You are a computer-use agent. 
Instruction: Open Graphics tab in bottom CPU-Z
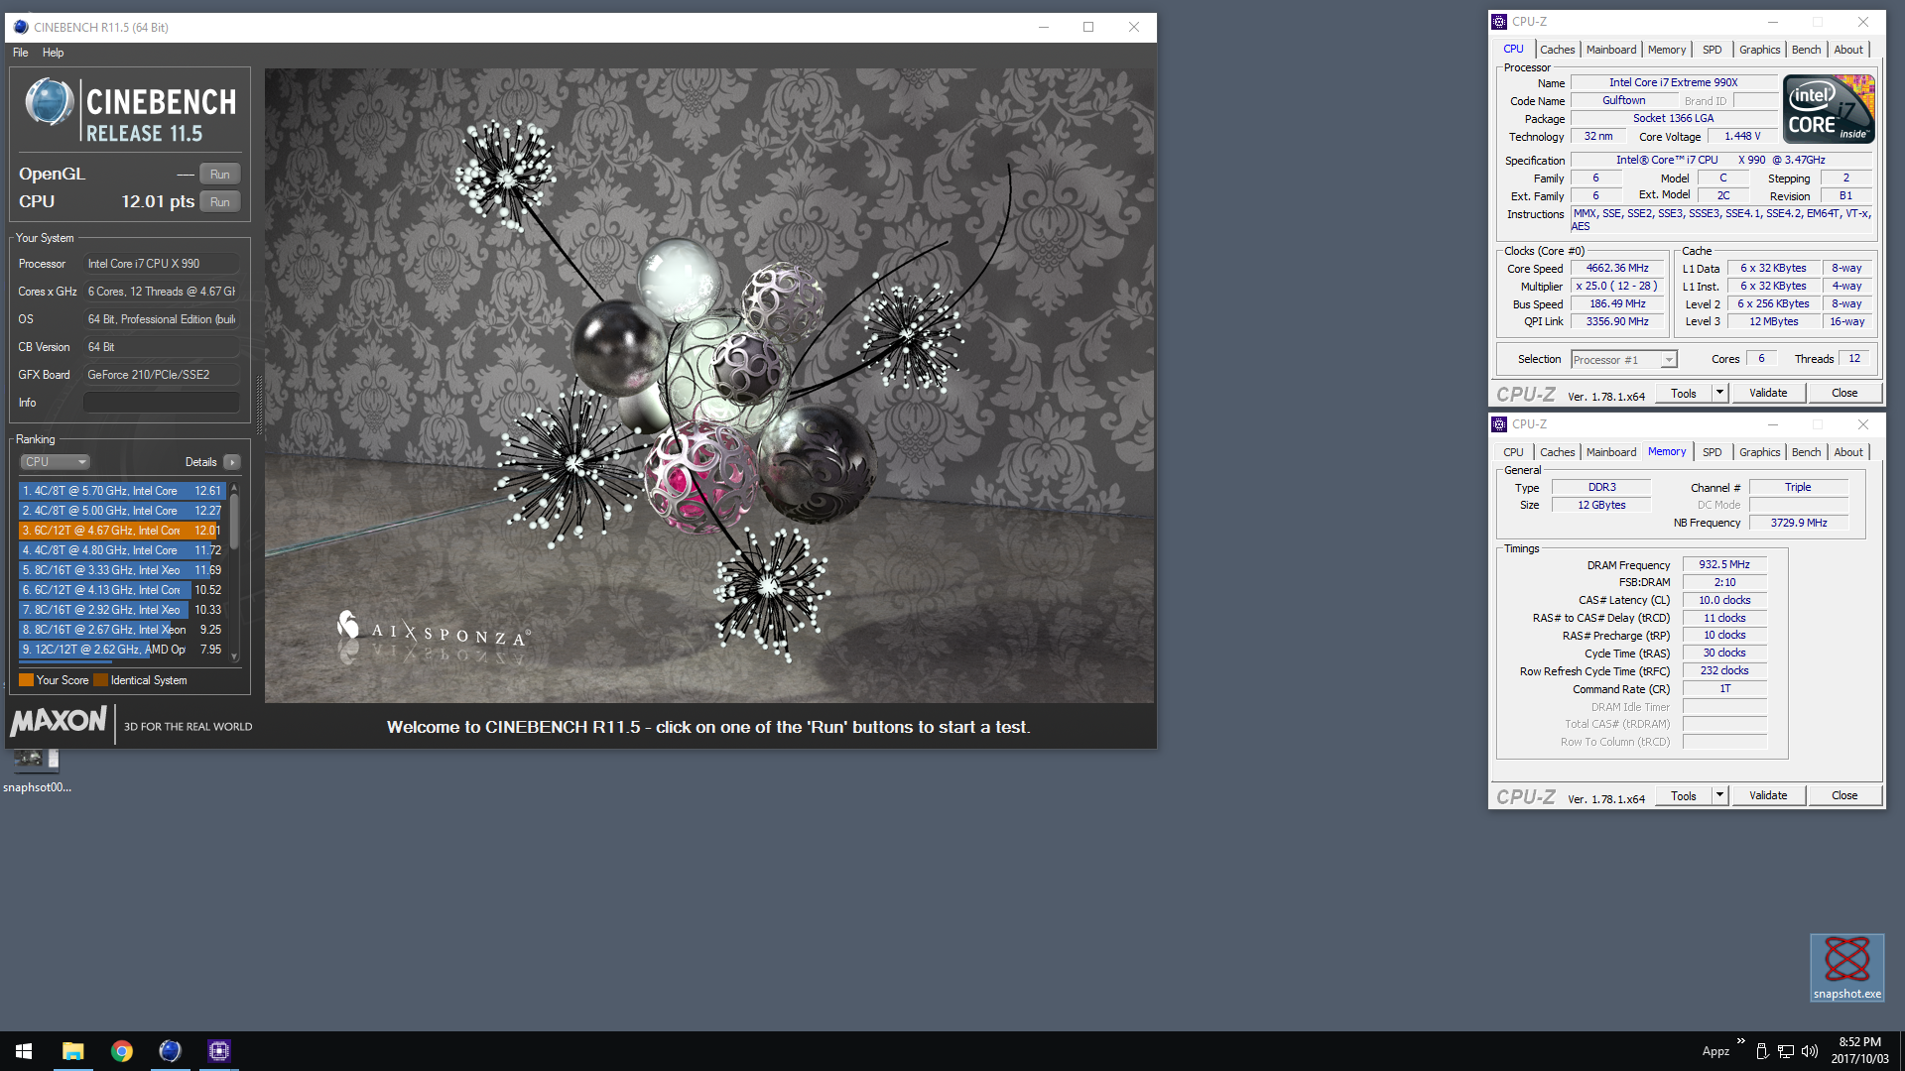[1760, 452]
